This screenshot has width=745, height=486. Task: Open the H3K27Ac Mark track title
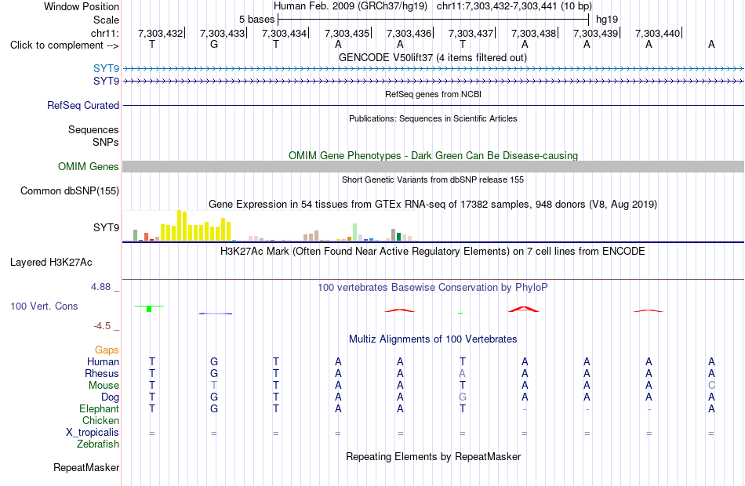click(x=433, y=252)
